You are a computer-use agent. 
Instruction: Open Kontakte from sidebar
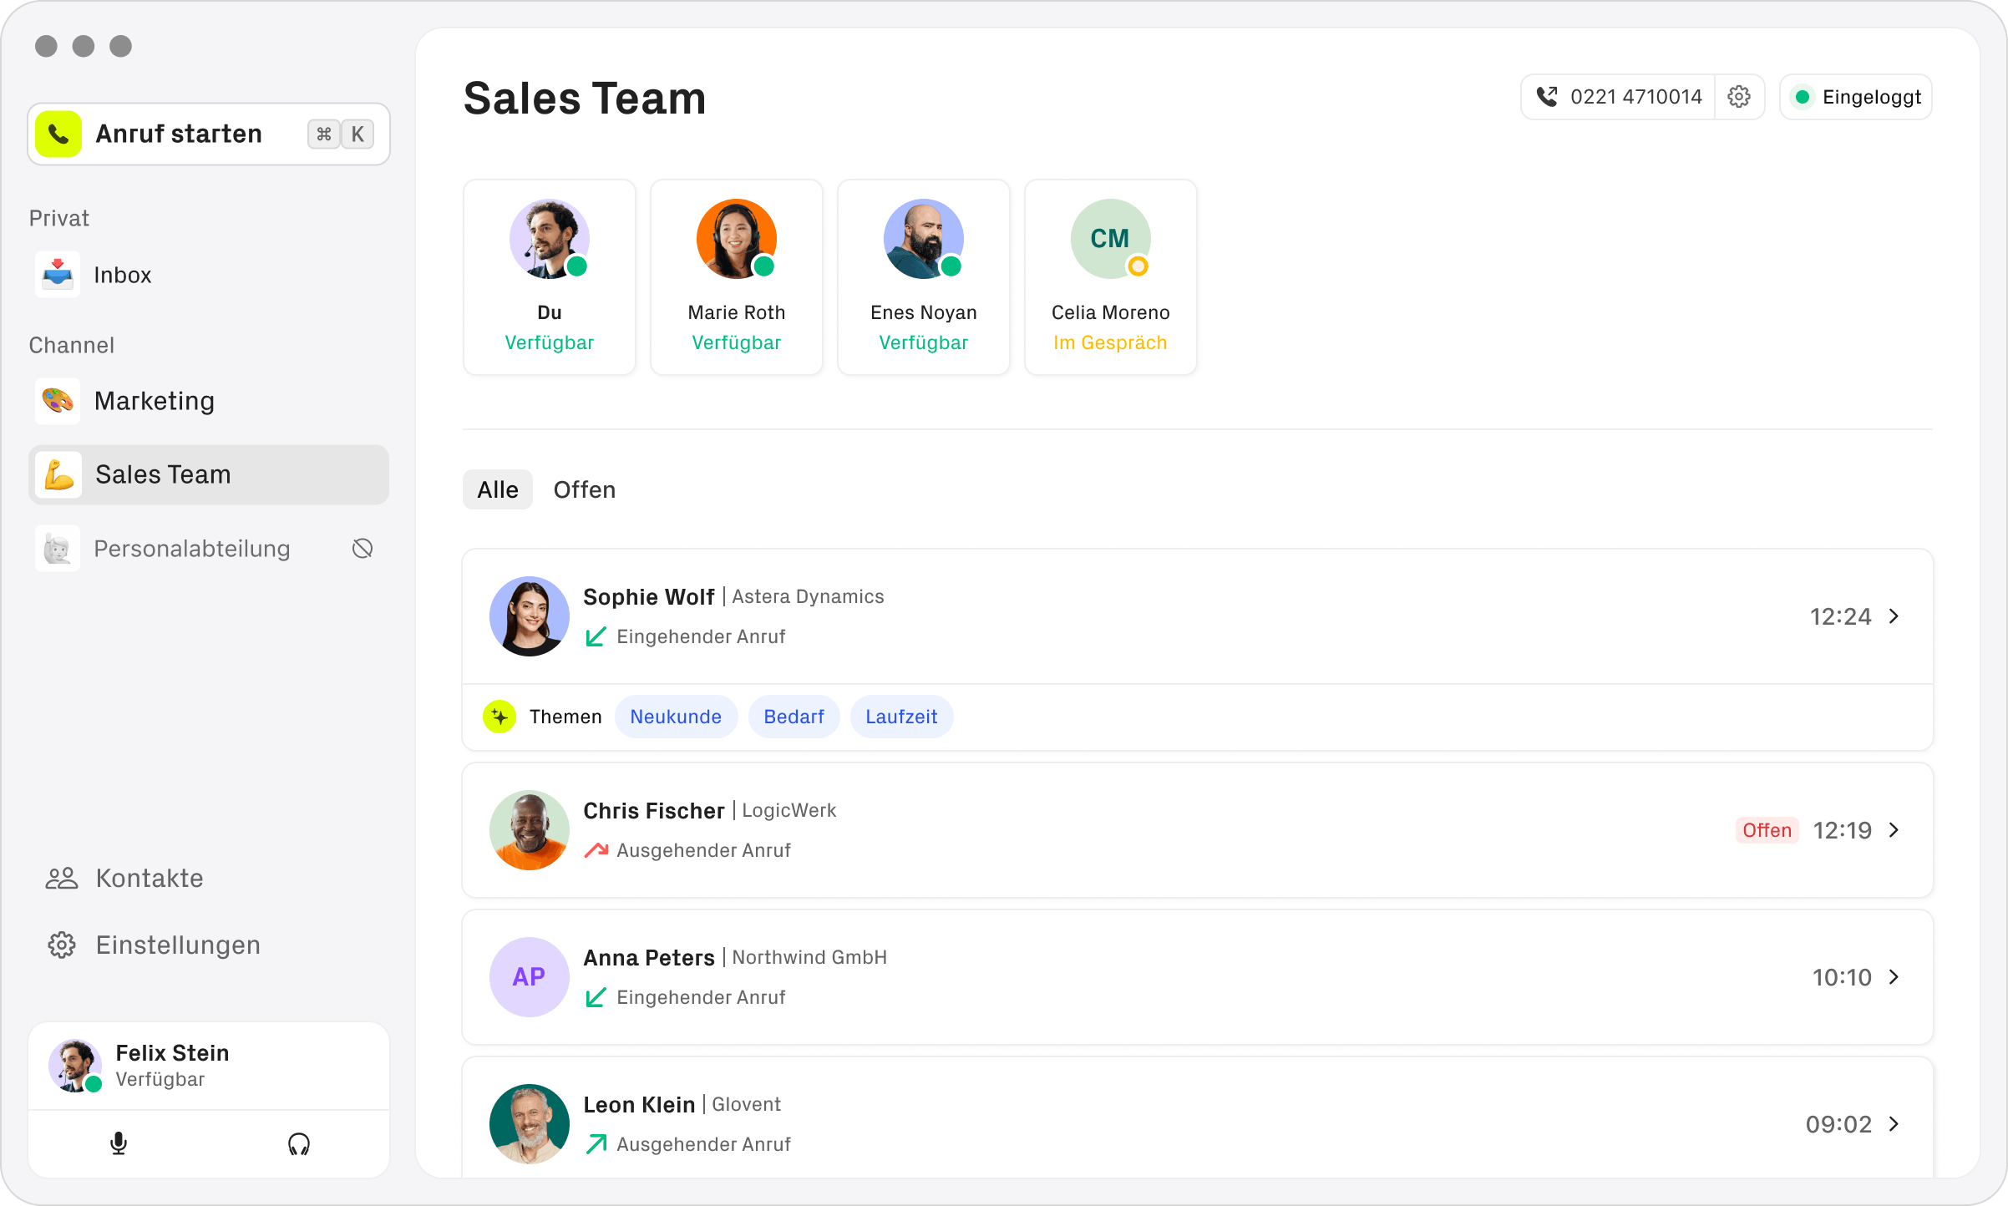(x=149, y=878)
